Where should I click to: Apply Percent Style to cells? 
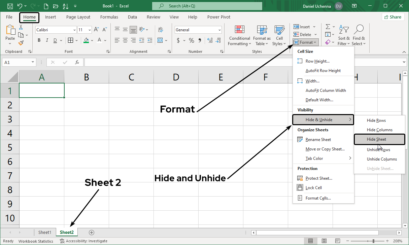(x=191, y=40)
